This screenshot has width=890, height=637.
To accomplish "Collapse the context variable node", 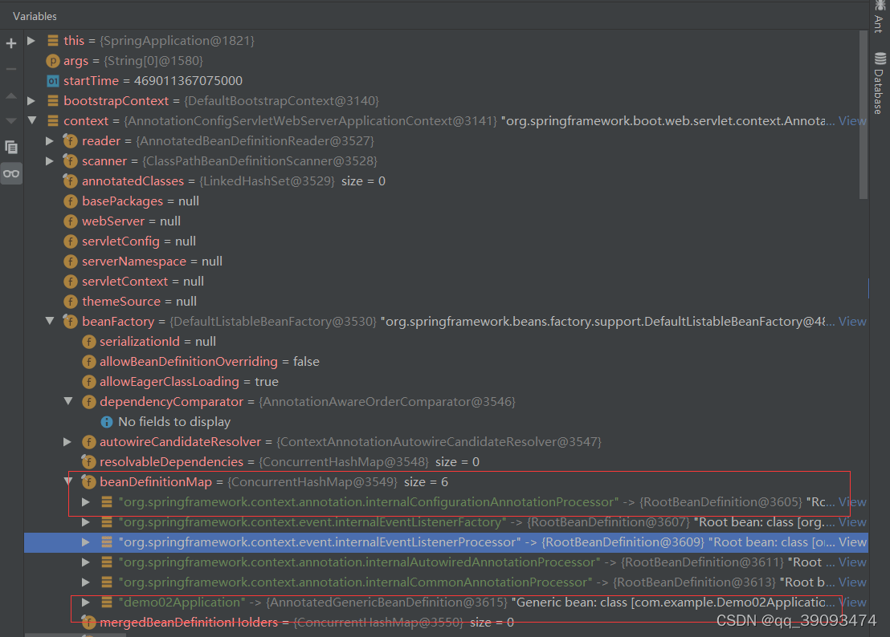I will 31,121.
